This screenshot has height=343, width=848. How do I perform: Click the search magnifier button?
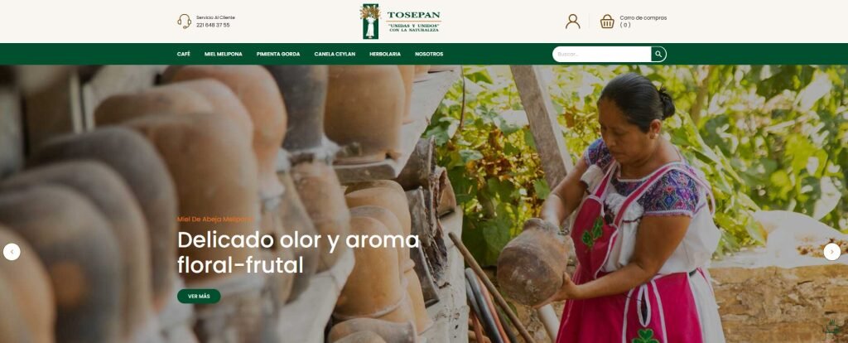coord(658,54)
